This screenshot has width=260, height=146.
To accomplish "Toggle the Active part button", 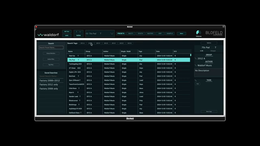I will [x=78, y=35].
